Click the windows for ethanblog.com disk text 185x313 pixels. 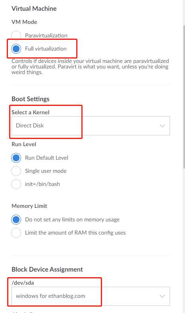click(50, 296)
